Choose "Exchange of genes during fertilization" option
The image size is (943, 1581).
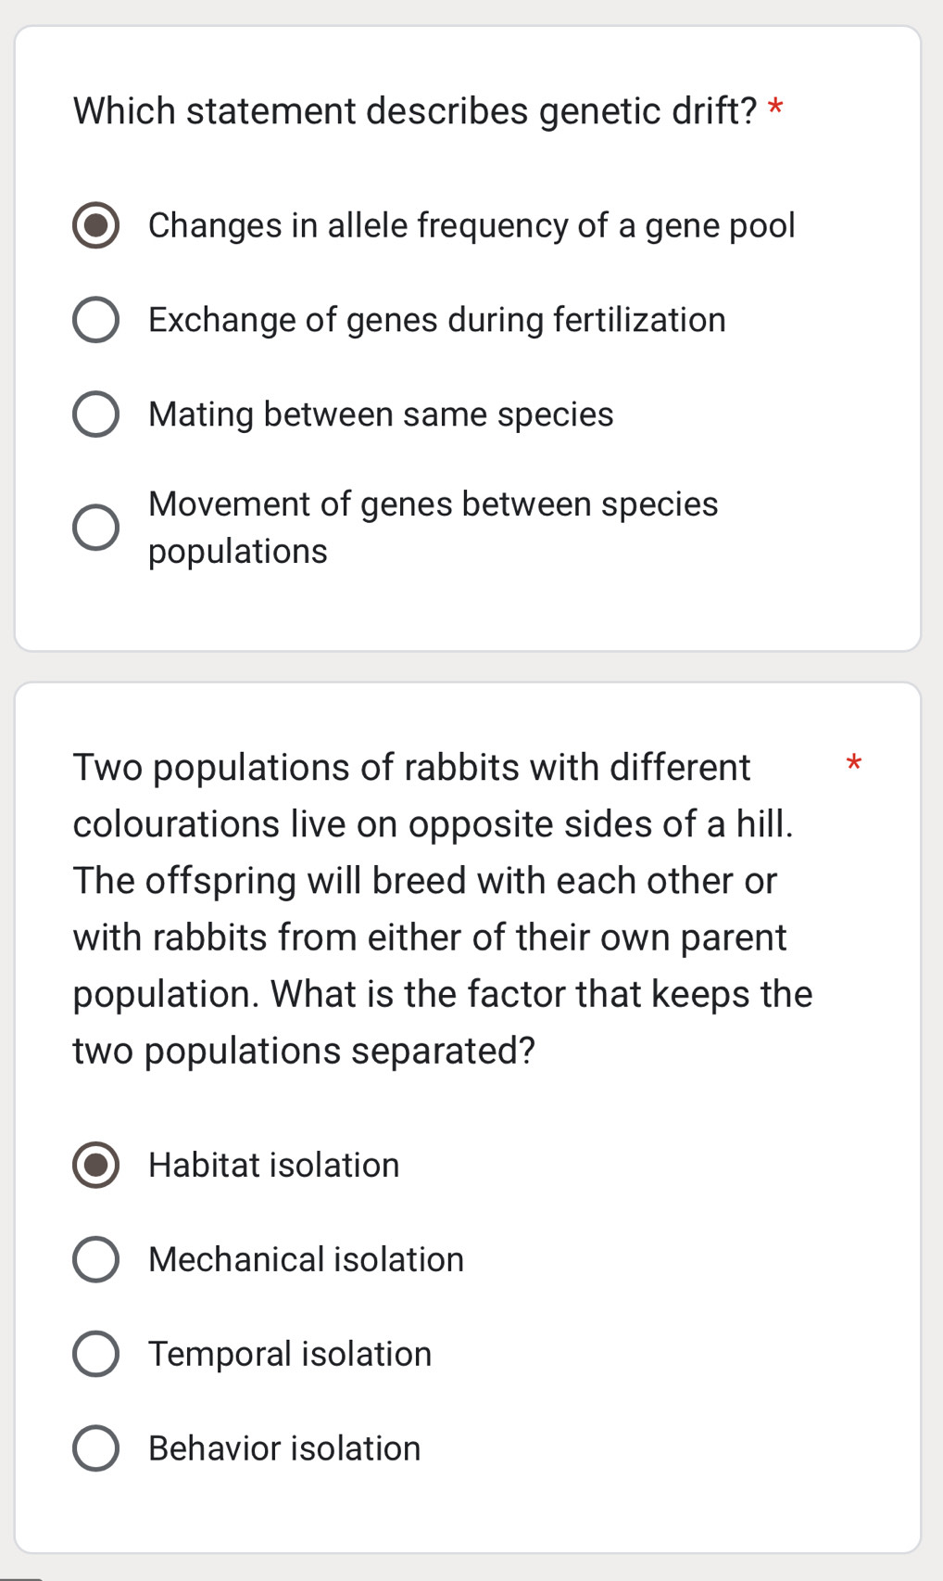pyautogui.click(x=95, y=320)
